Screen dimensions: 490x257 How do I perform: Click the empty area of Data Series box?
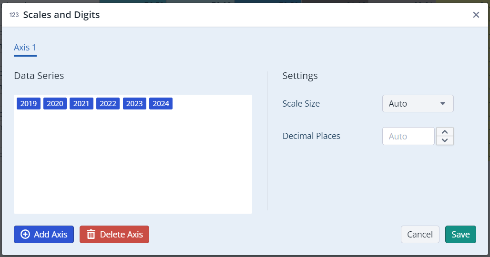133,162
